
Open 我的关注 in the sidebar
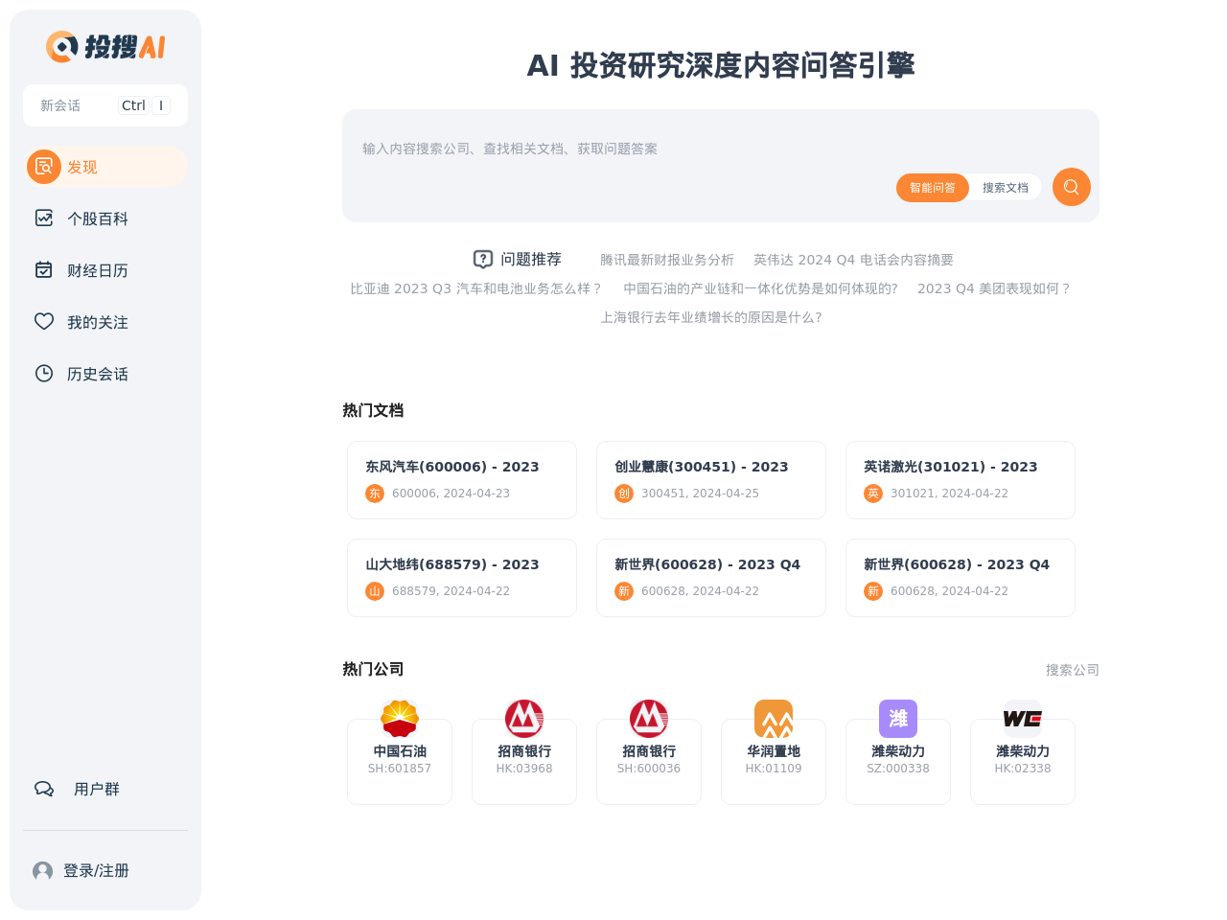(105, 322)
